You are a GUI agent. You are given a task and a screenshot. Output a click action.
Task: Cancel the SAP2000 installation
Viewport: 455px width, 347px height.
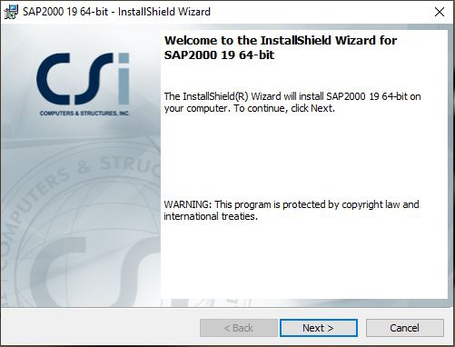point(405,328)
